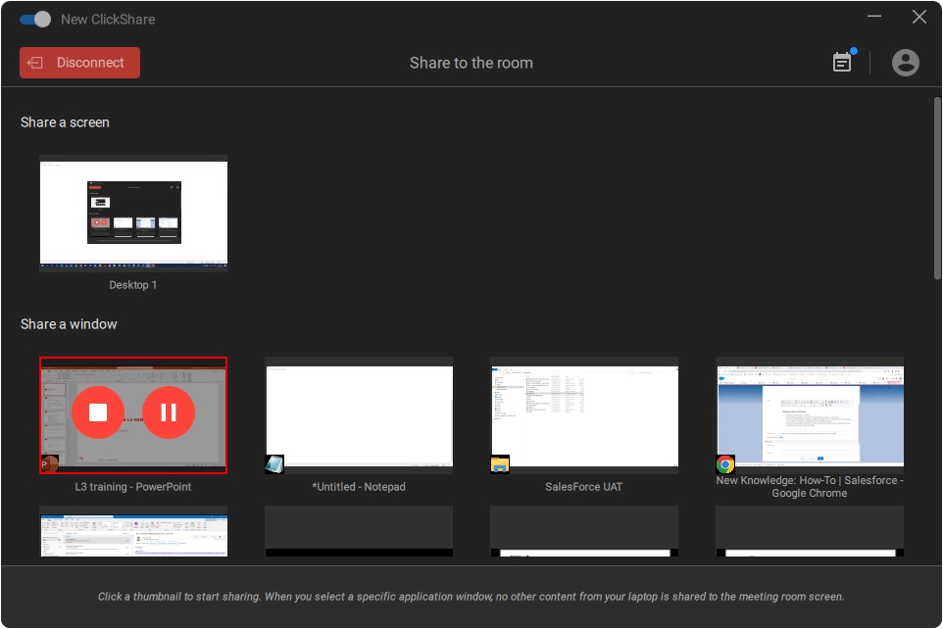This screenshot has width=943, height=629.
Task: Click the Disconnect exit arrow icon
Action: coord(36,63)
